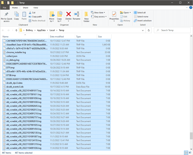193x155 pixels.
Task: Click the Pin to Quick access icon
Action: pyautogui.click(x=6, y=14)
